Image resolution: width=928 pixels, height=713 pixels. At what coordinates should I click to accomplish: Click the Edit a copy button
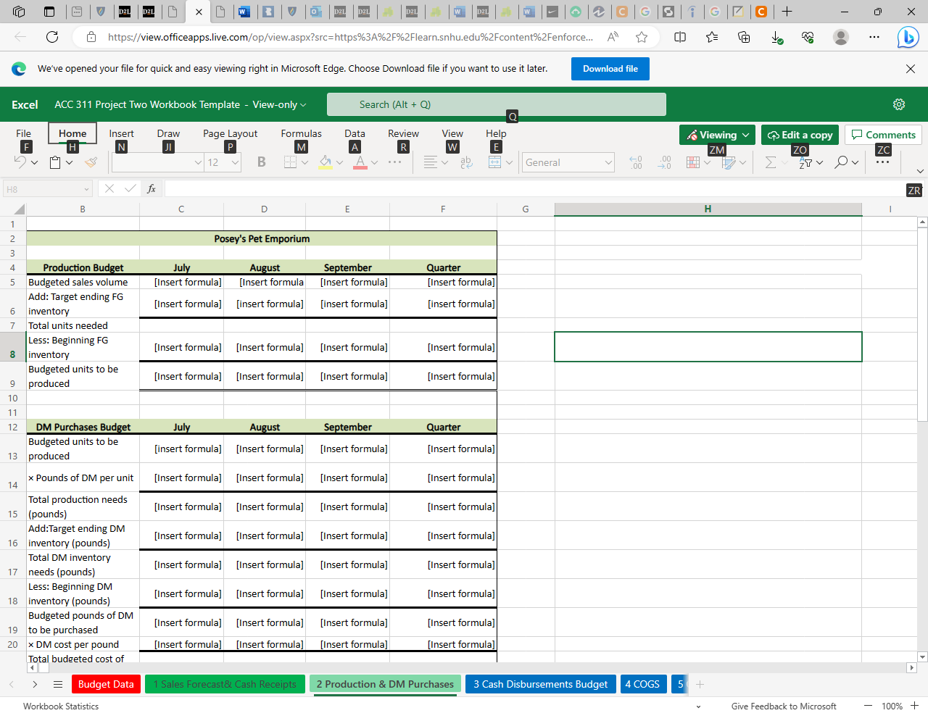pos(800,135)
